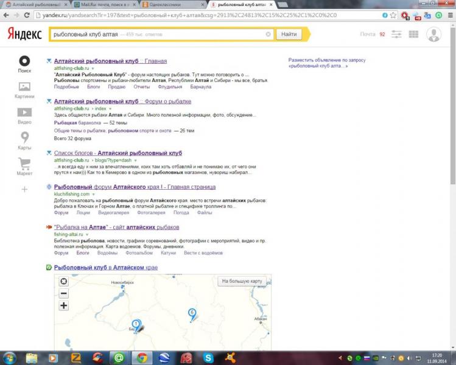Screen dimensions: 456x365
Task: Click the Найти search button
Action: point(289,34)
